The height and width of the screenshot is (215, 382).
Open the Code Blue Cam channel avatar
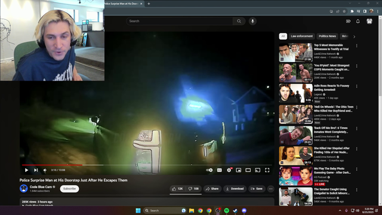click(x=24, y=189)
